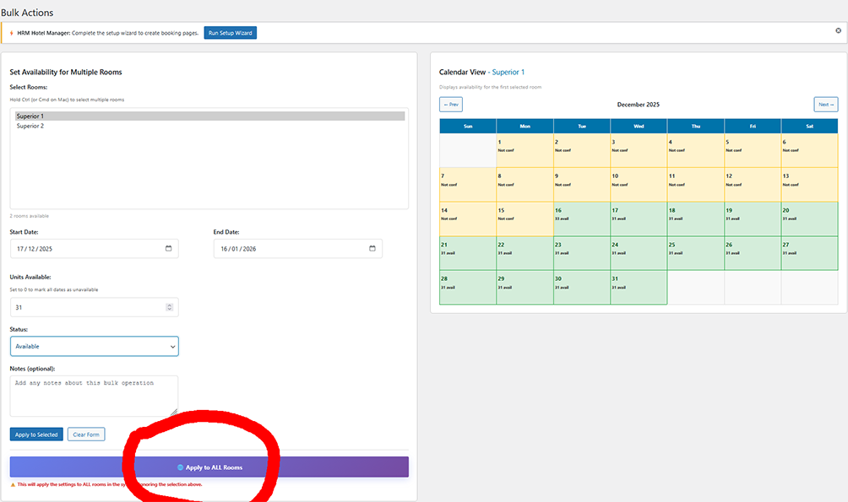
Task: Select December 16 available calendar cell
Action: coord(582,219)
